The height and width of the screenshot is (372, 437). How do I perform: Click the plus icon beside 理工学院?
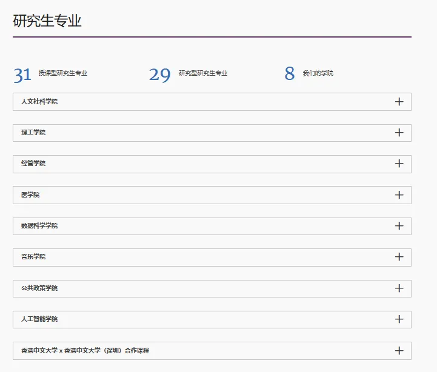[399, 133]
